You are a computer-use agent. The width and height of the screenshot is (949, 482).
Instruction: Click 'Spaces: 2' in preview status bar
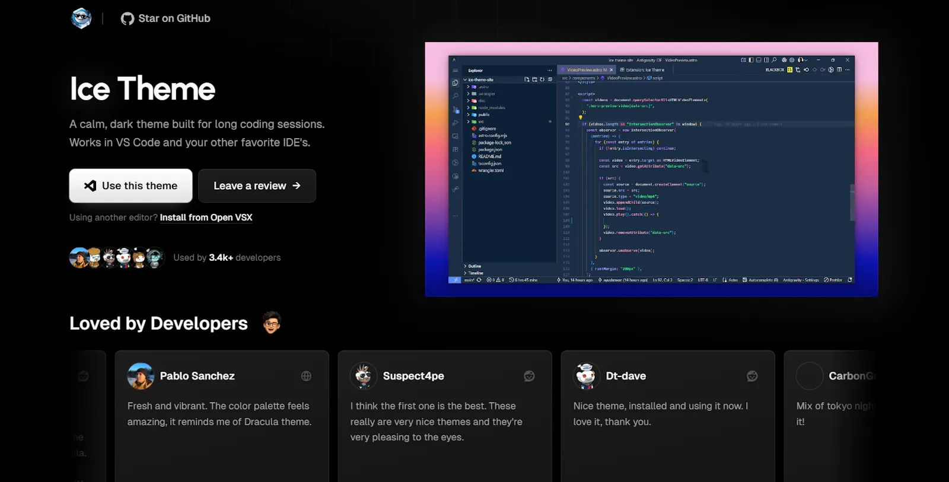tap(685, 280)
